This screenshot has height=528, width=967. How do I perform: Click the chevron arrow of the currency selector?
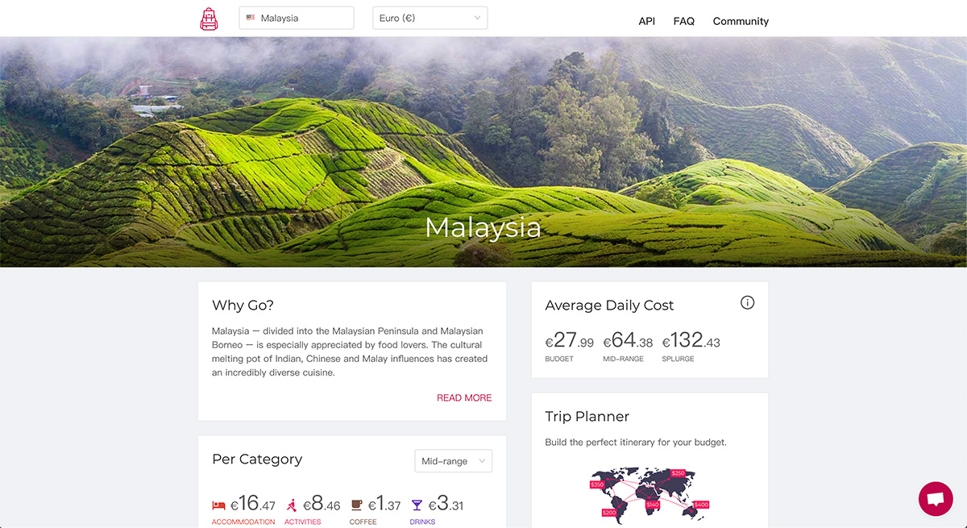[477, 18]
